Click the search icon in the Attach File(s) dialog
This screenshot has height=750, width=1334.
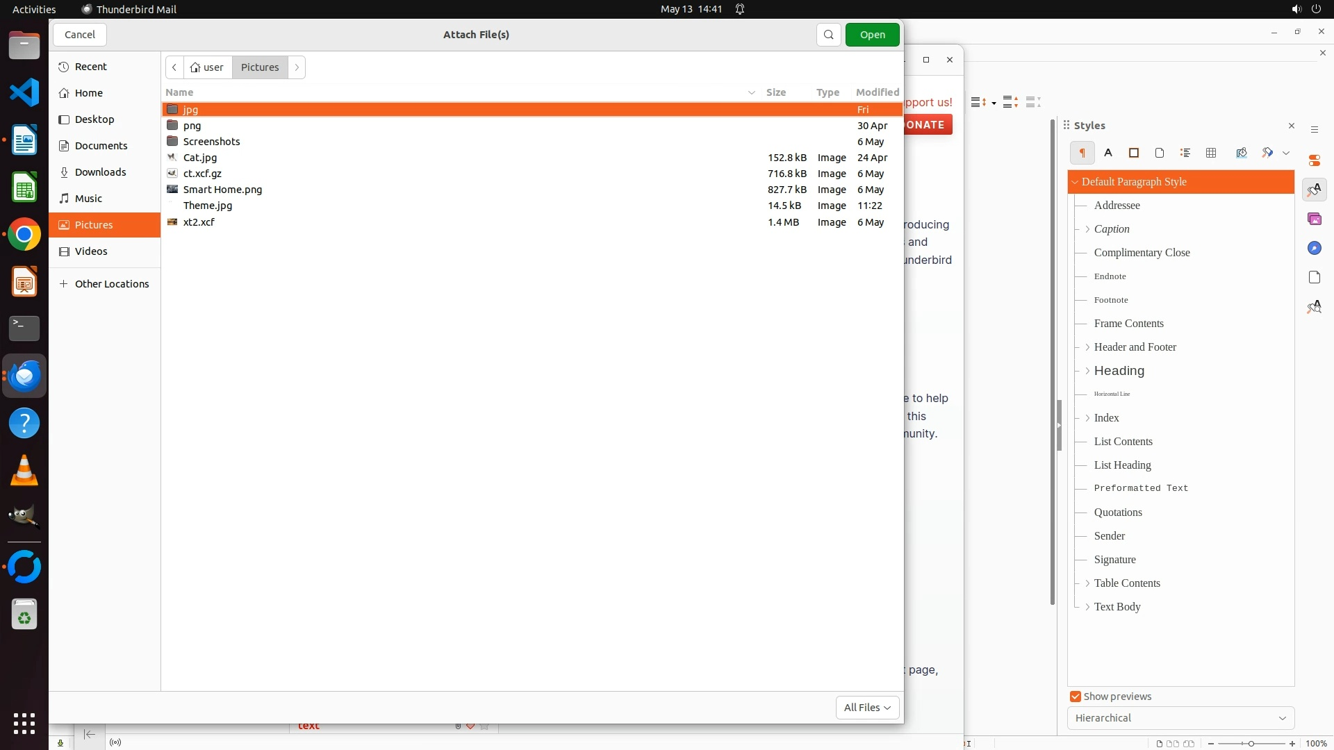(828, 35)
